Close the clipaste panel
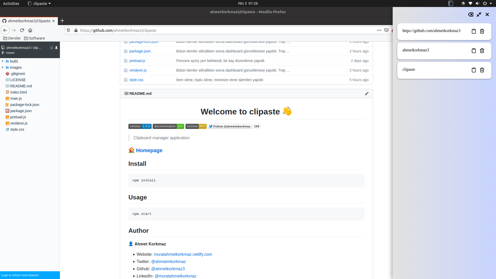 coord(487,14)
